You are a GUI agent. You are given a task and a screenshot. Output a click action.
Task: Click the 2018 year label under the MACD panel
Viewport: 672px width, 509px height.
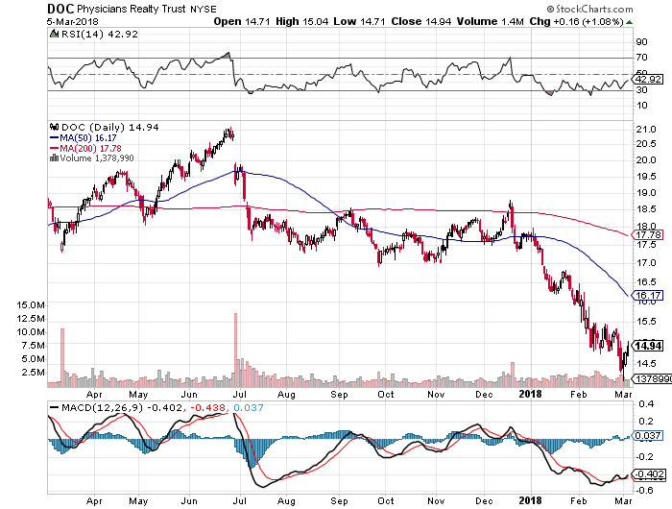coord(530,500)
